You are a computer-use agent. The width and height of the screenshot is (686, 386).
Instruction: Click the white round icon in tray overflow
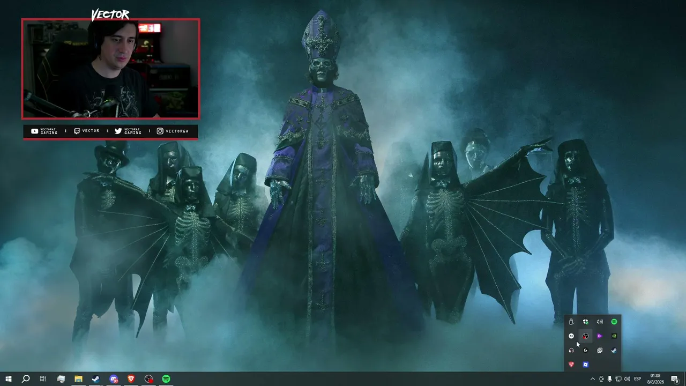click(x=571, y=336)
